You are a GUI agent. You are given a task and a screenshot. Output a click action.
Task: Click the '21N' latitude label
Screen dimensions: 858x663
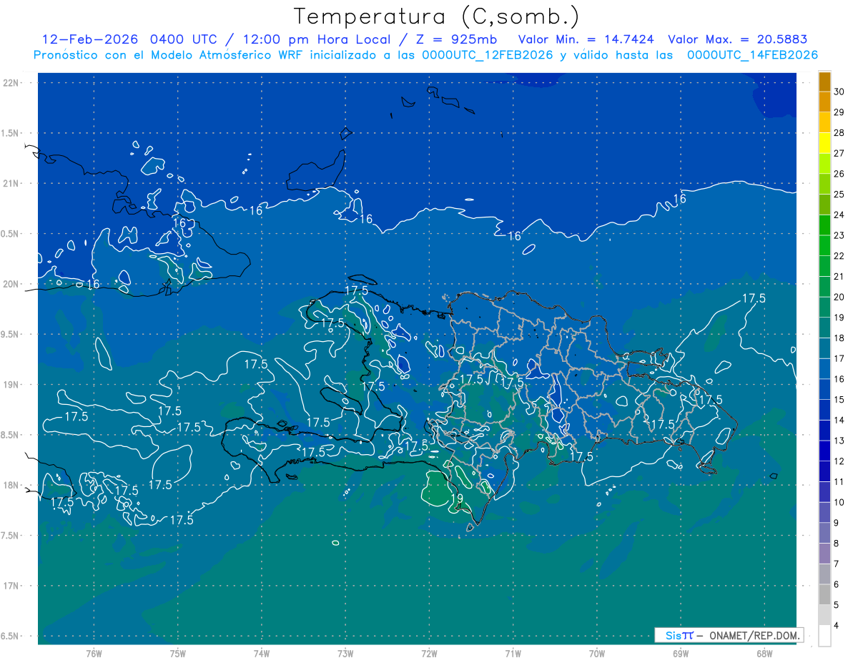click(11, 183)
